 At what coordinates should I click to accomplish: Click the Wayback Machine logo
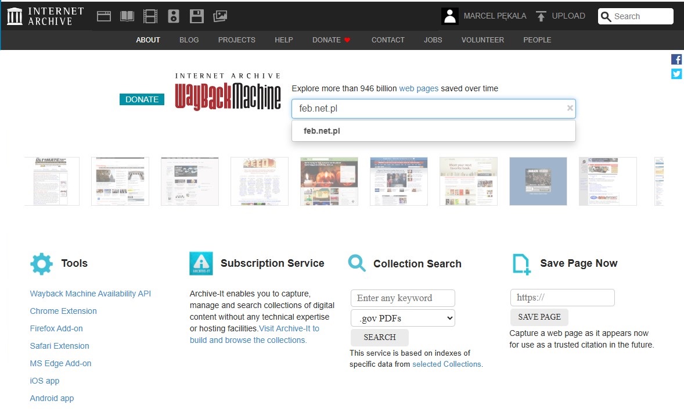pos(228,91)
